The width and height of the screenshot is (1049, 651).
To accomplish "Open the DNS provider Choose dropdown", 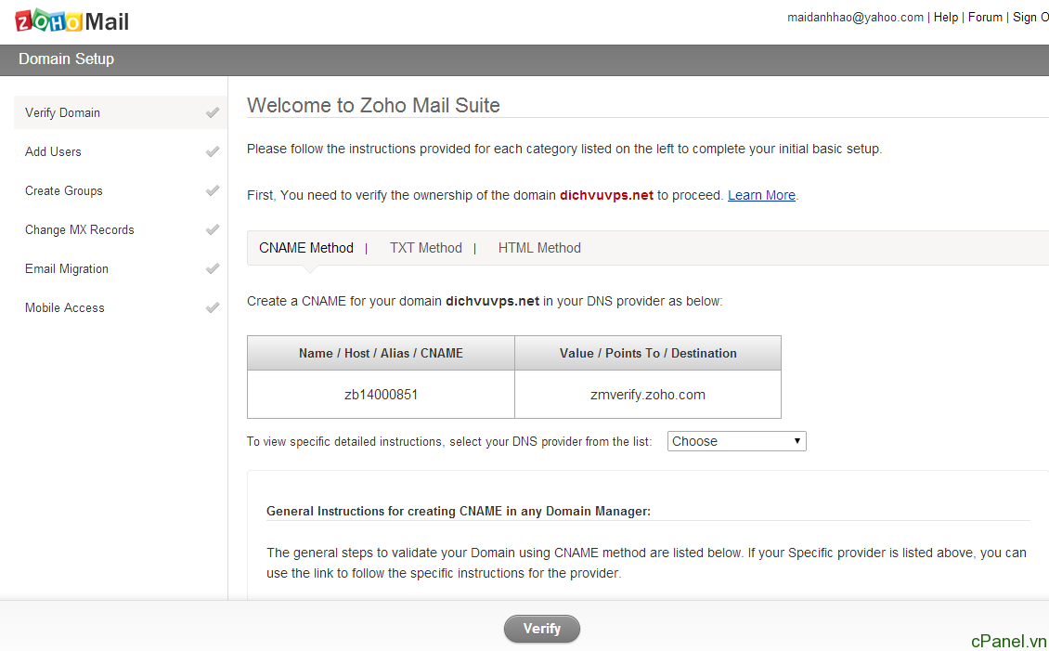I will click(x=736, y=441).
